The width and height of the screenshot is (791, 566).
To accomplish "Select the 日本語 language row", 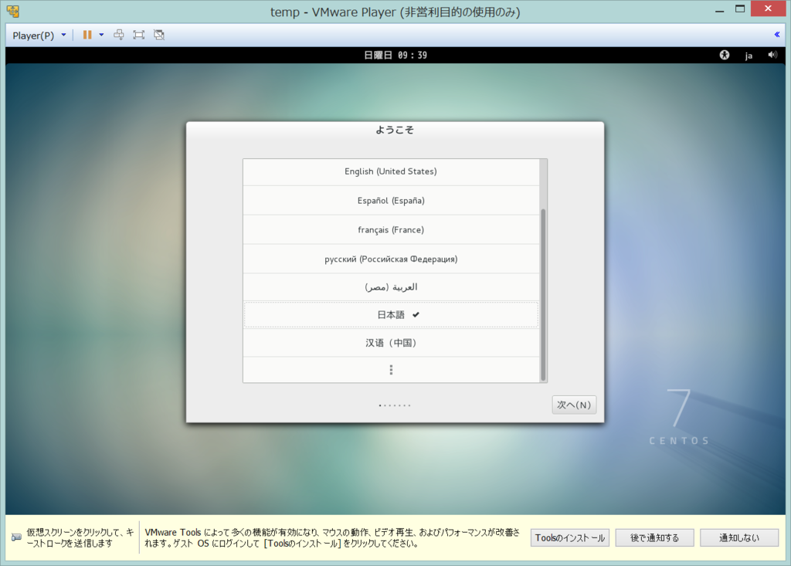I will coord(391,315).
